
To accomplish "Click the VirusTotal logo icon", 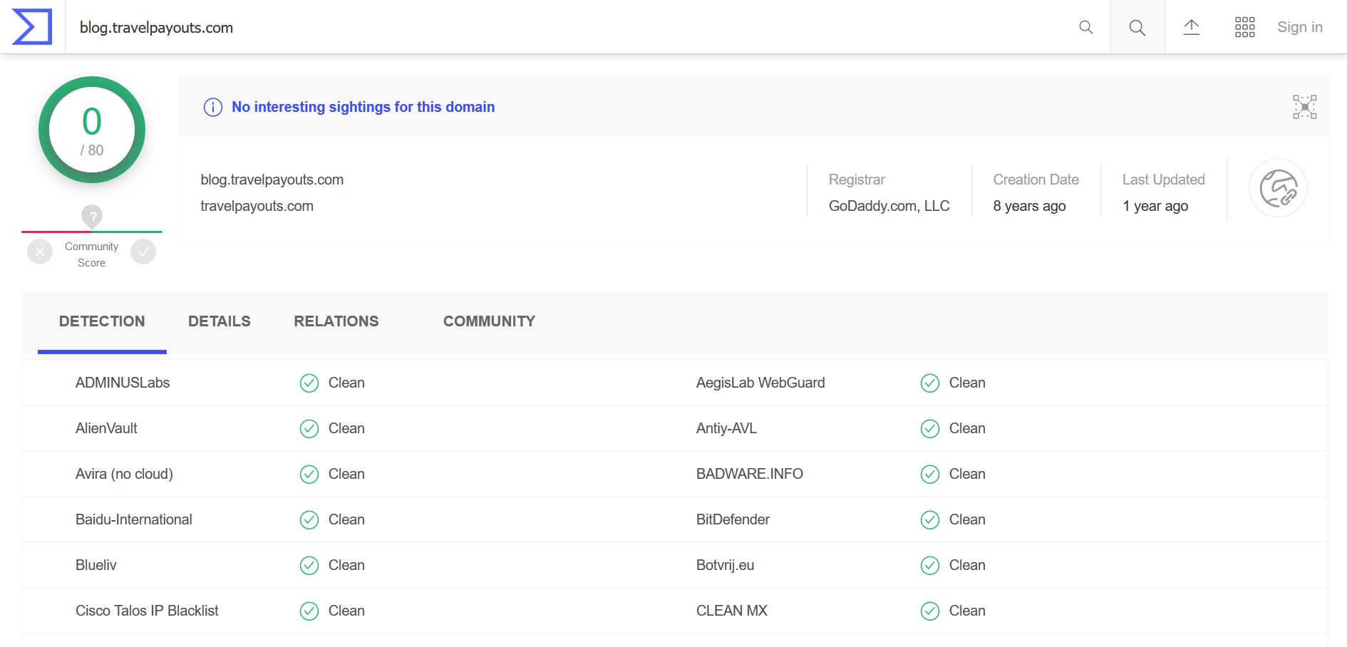I will tap(32, 27).
